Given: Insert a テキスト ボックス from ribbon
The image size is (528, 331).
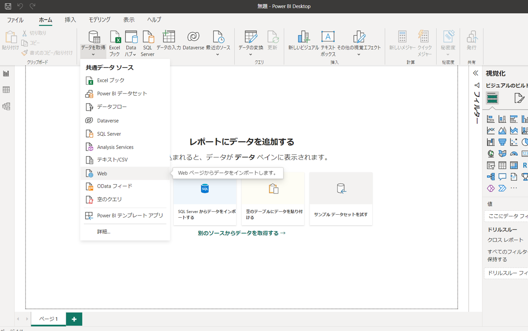Looking at the screenshot, I should (328, 44).
